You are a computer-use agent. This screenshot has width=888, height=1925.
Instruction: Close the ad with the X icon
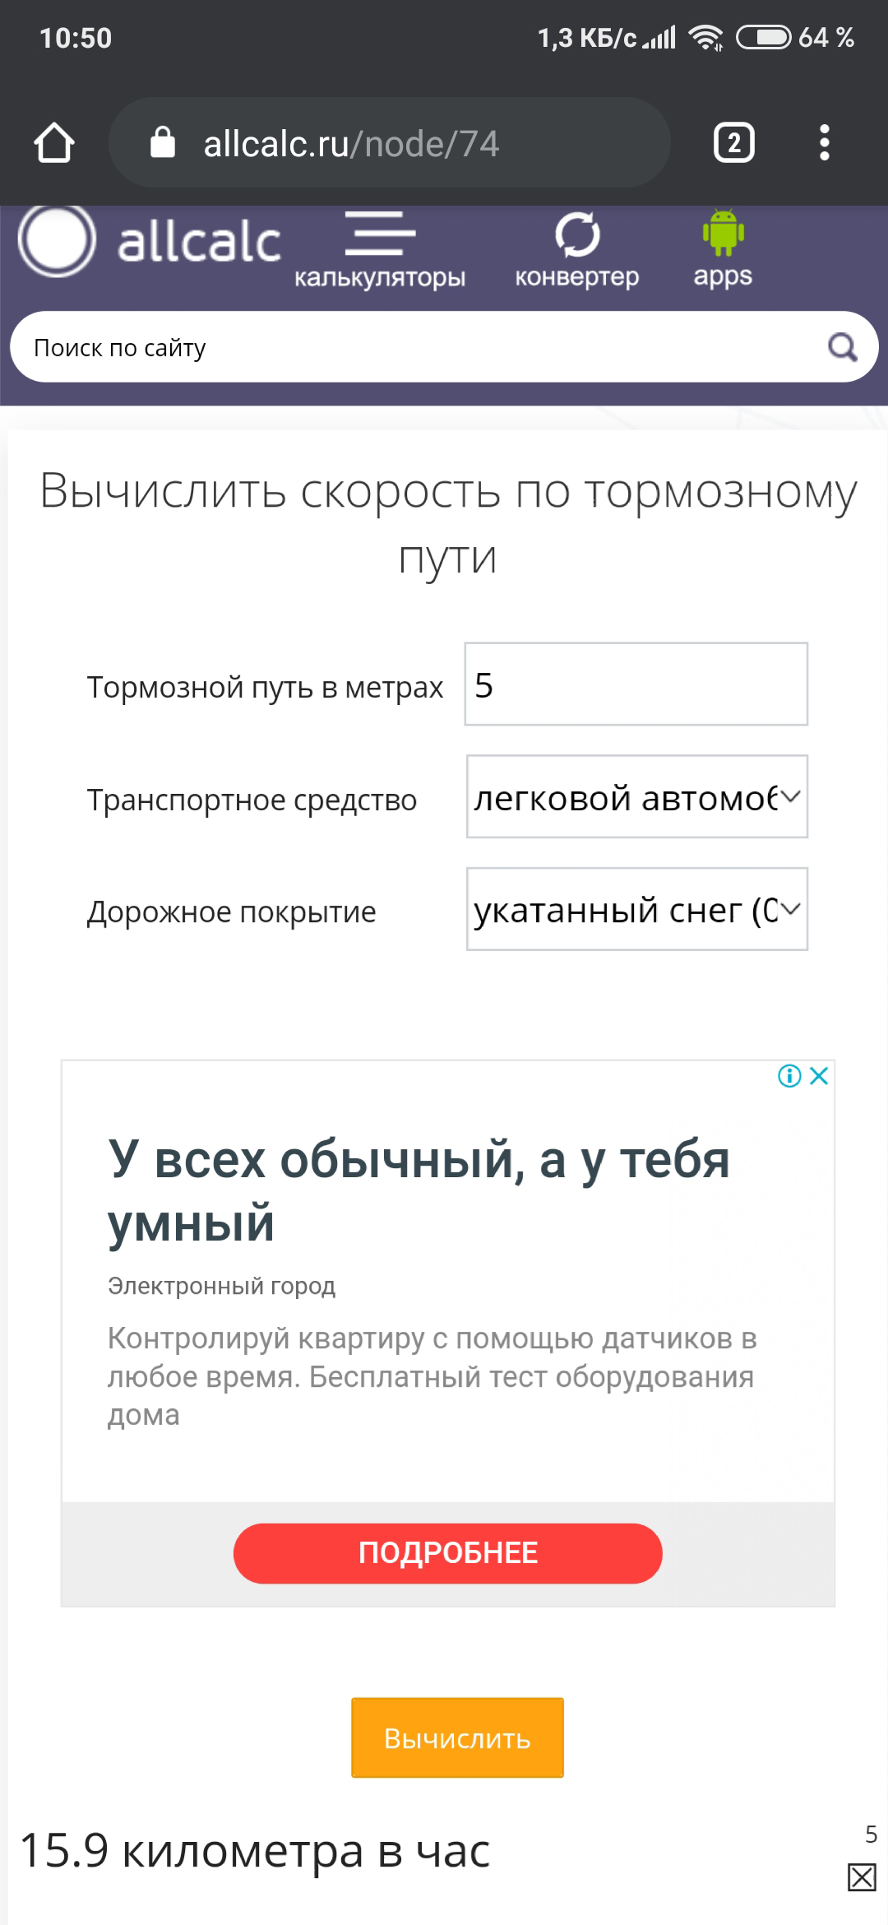tap(819, 1076)
